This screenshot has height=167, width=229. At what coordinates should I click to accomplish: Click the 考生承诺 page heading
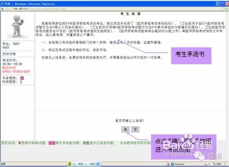(130, 14)
